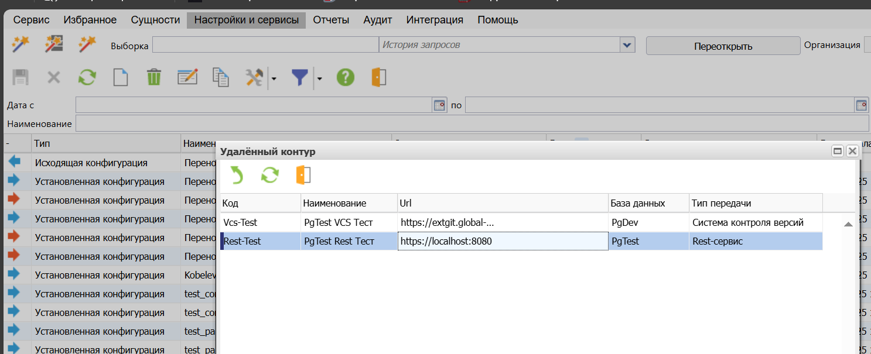Open the edit form pencil icon
The height and width of the screenshot is (354, 871).
(187, 77)
